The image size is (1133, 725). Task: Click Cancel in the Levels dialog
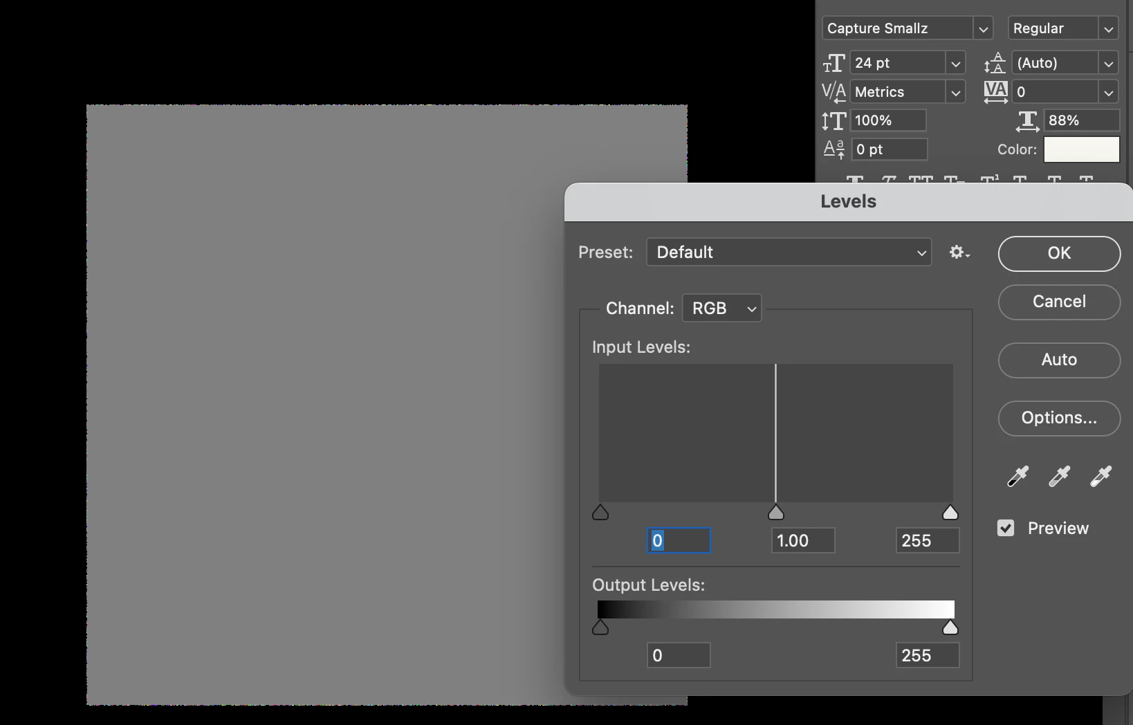click(1059, 302)
